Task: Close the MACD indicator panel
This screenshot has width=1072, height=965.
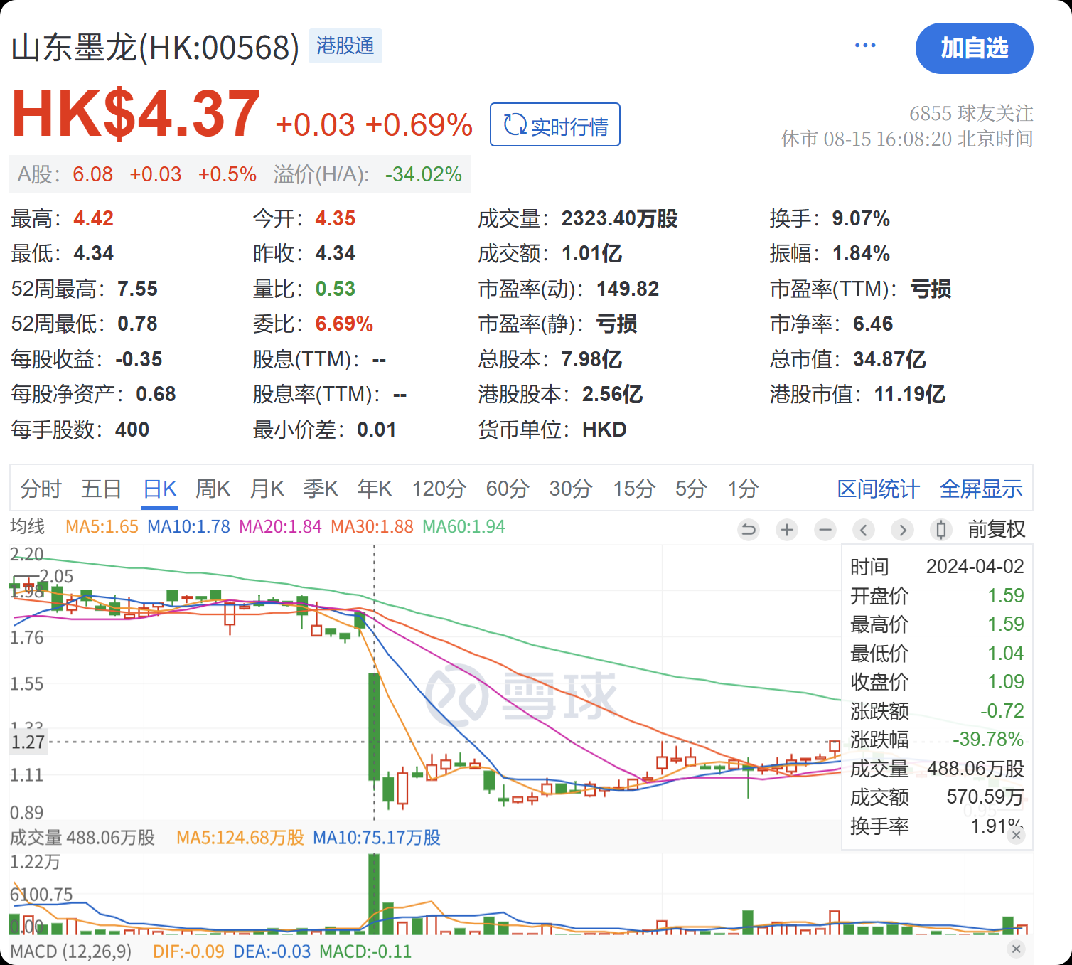Action: point(1016,949)
